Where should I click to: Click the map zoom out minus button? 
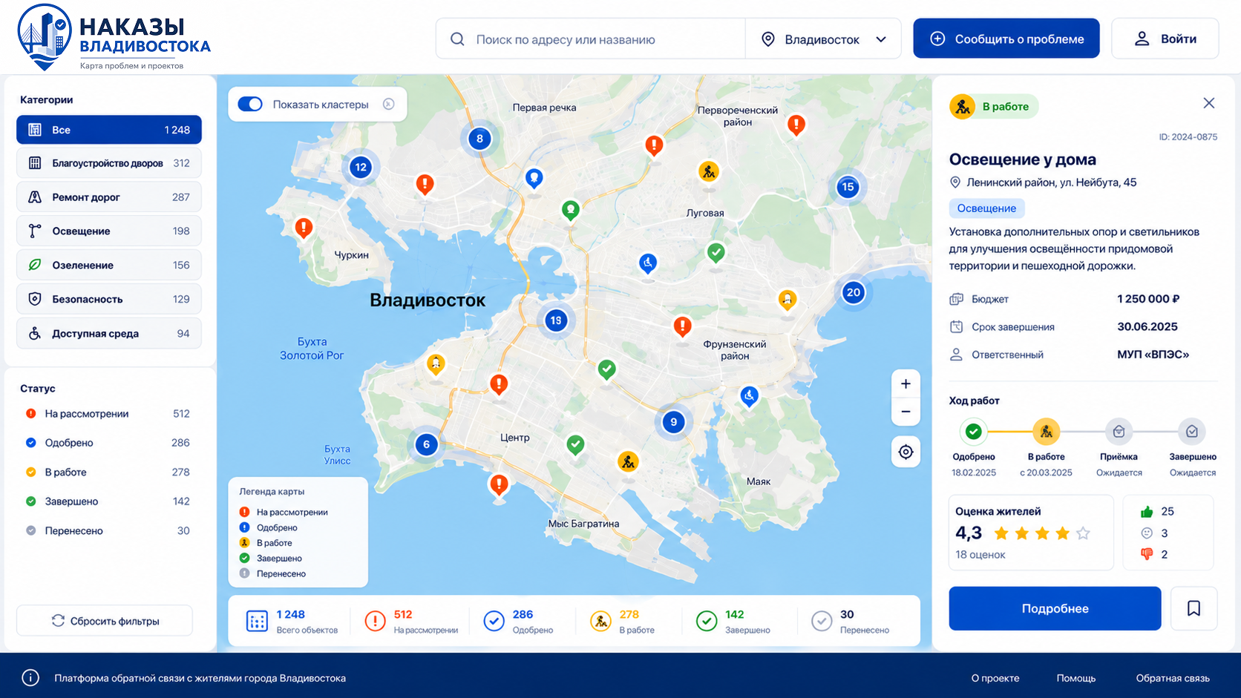(x=906, y=412)
